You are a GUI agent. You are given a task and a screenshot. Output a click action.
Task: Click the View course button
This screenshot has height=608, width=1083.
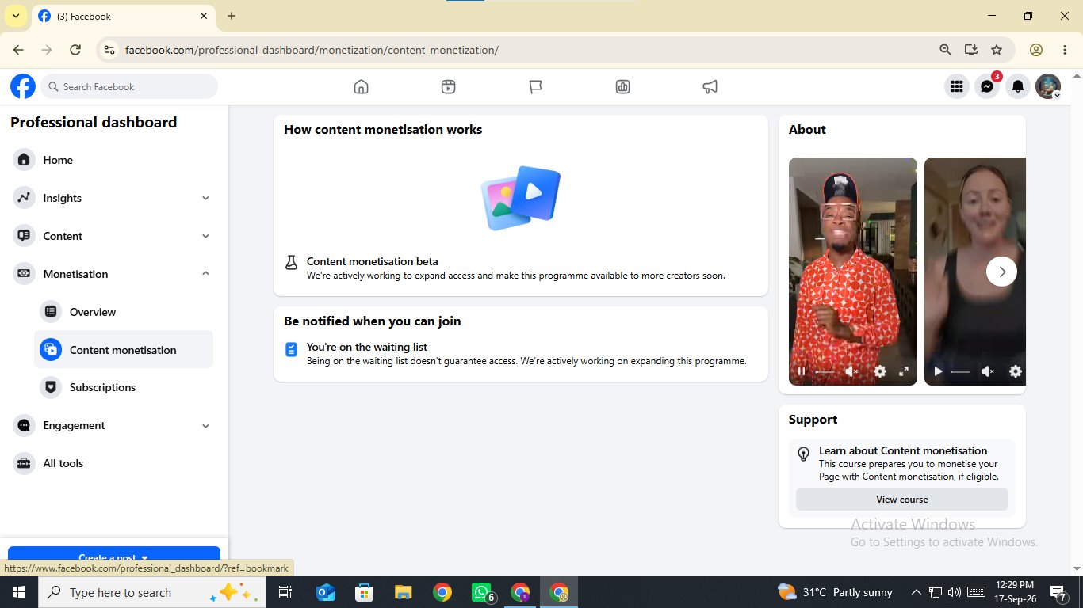902,500
